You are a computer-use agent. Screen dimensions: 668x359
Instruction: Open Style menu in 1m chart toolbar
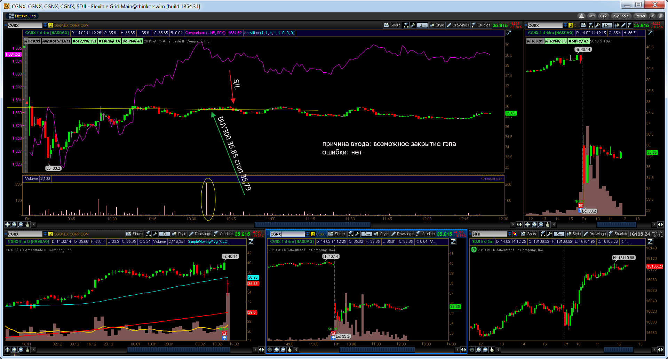tap(437, 25)
